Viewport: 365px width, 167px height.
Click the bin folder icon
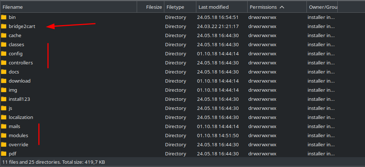[x=4, y=17]
